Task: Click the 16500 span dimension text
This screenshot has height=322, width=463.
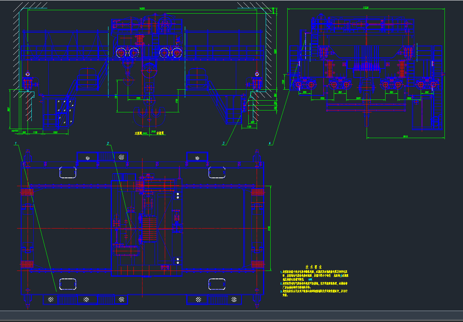Action: click(x=142, y=8)
